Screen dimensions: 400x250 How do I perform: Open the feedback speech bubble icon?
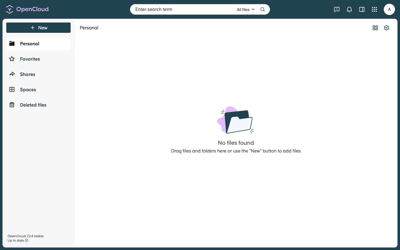coord(337,9)
